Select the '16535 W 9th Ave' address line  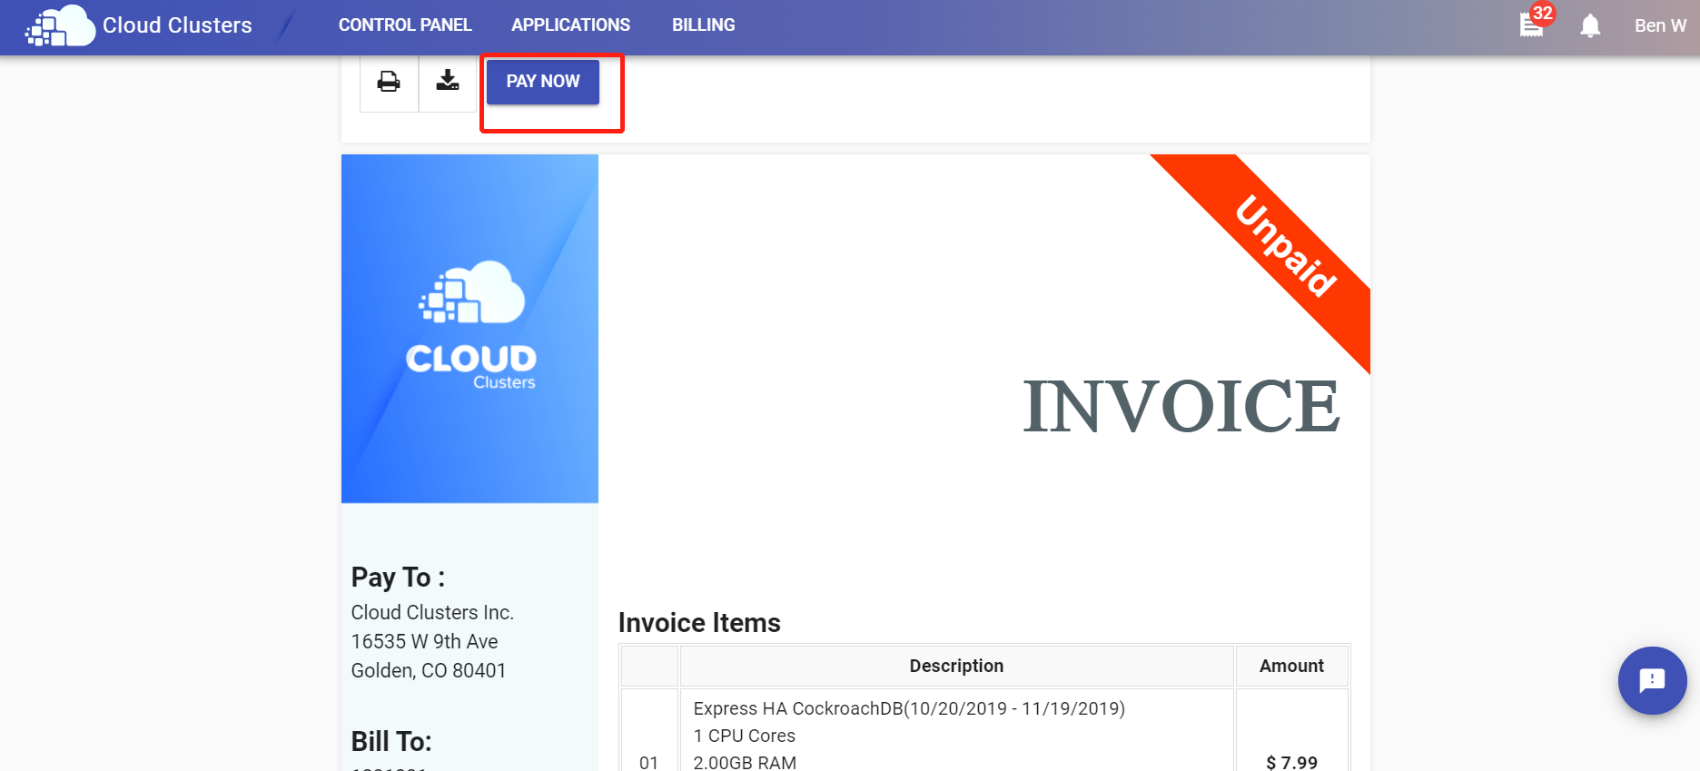[424, 641]
